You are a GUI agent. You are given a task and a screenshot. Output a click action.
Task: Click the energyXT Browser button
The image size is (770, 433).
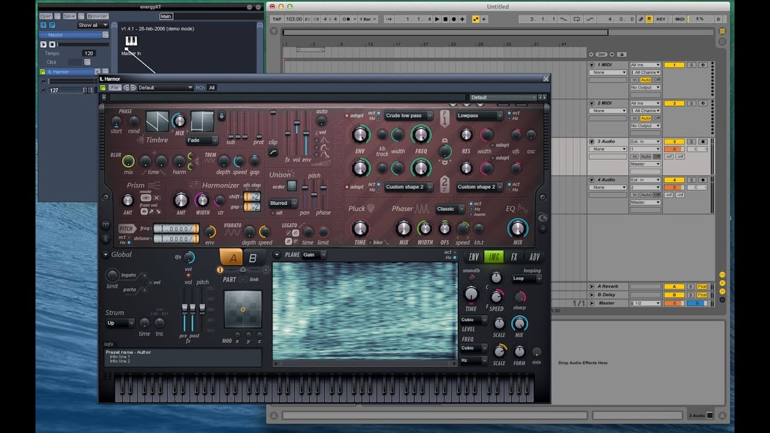coord(97,16)
